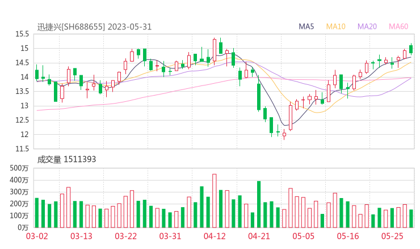Select the 03-31 date label
Screen dimensions: 420x249
[x=170, y=236]
